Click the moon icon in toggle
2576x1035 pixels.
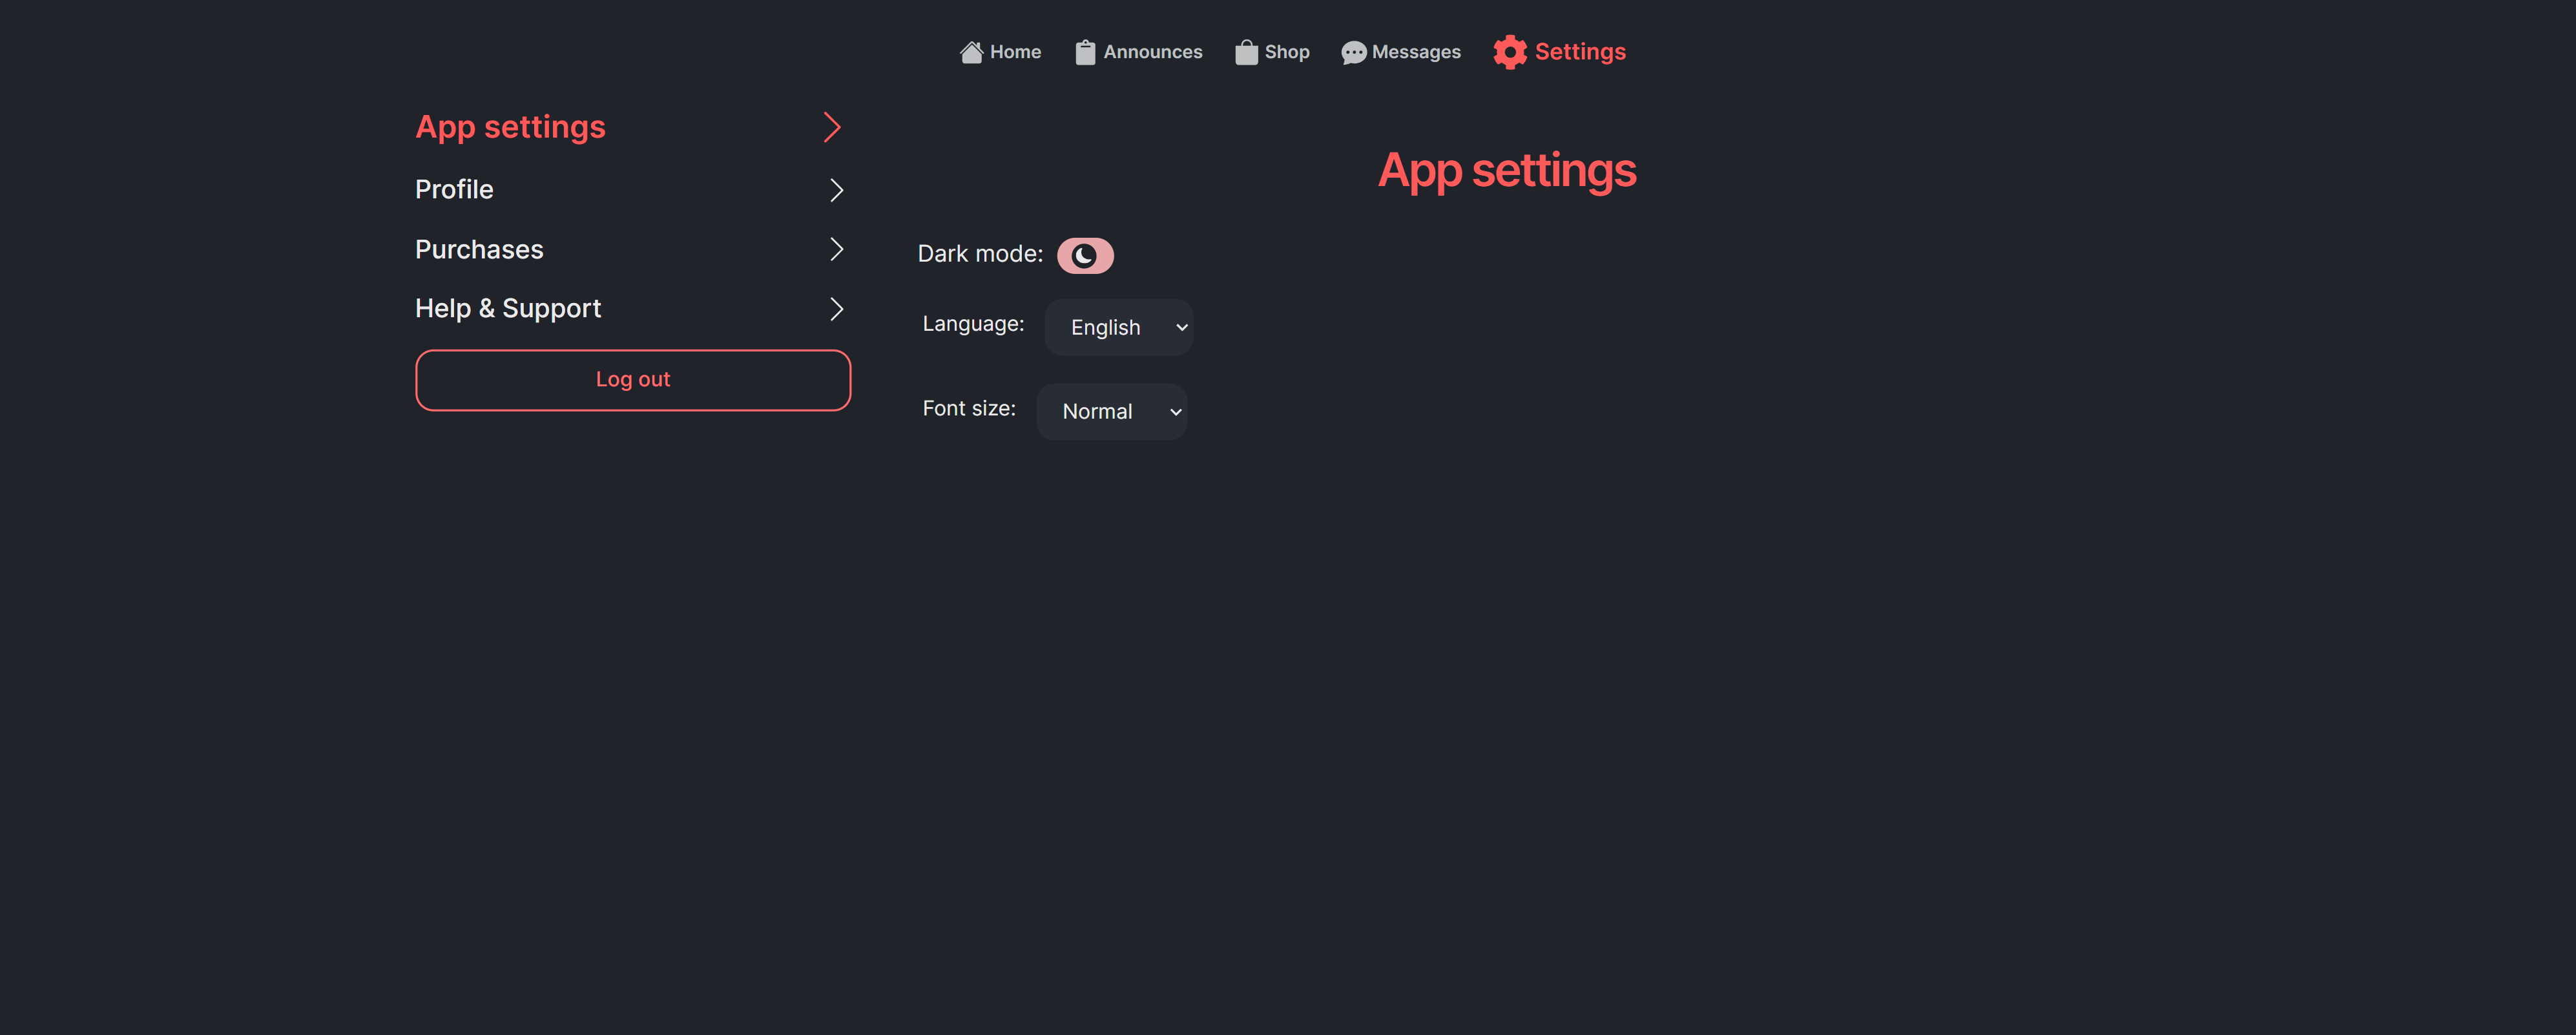pyautogui.click(x=1083, y=256)
